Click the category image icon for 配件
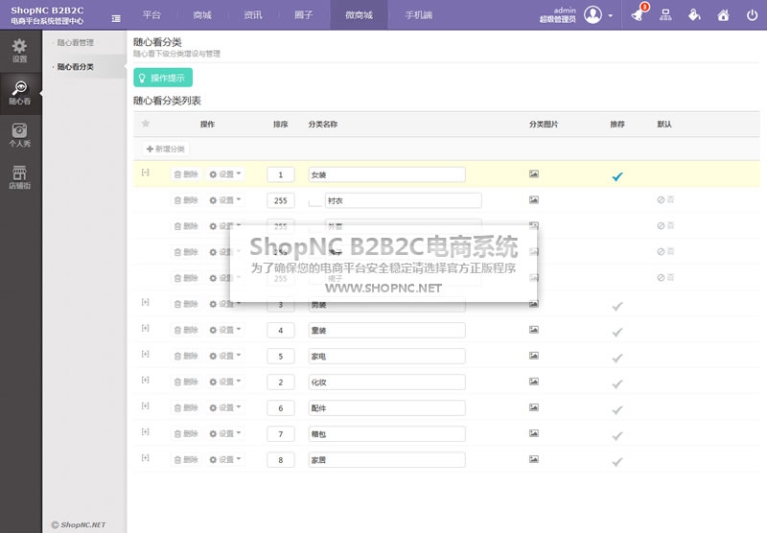Image resolution: width=767 pixels, height=533 pixels. [x=534, y=407]
